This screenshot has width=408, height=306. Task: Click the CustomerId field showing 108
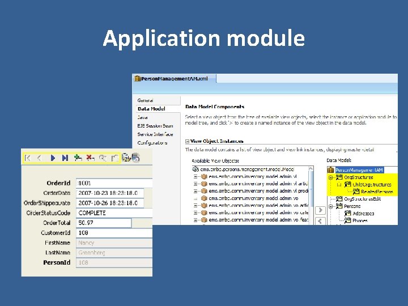pos(114,233)
